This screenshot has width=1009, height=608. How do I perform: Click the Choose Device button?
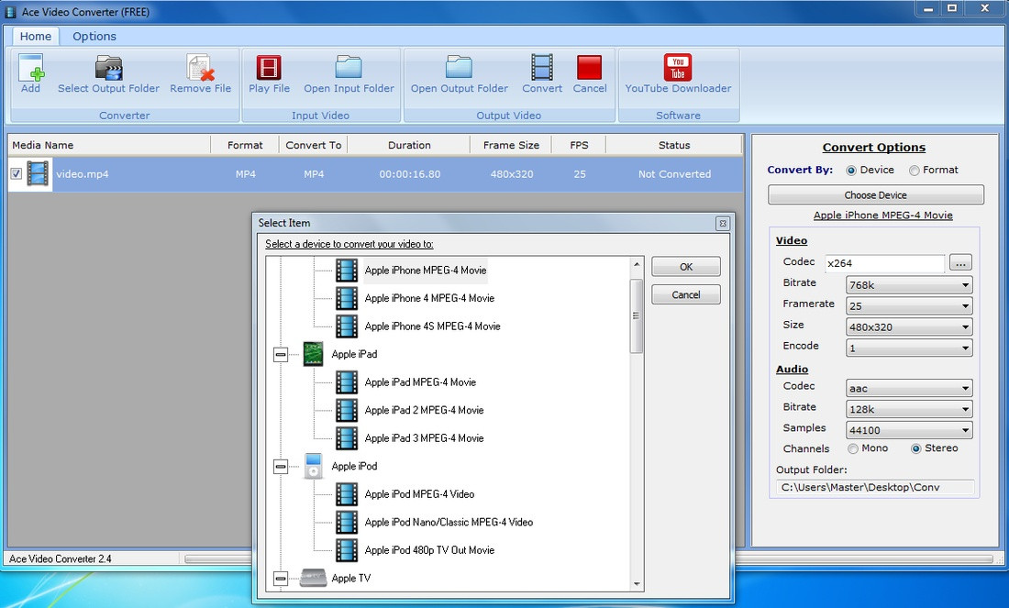click(876, 195)
